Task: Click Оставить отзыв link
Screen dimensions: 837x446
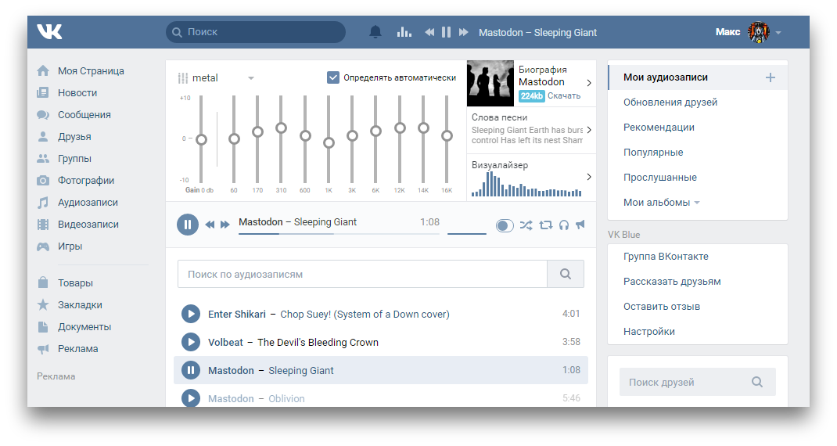Action: (x=662, y=307)
